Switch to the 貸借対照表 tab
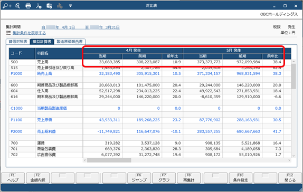Image resolution: width=303 pixels, height=192 pixels. pyautogui.click(x=18, y=42)
